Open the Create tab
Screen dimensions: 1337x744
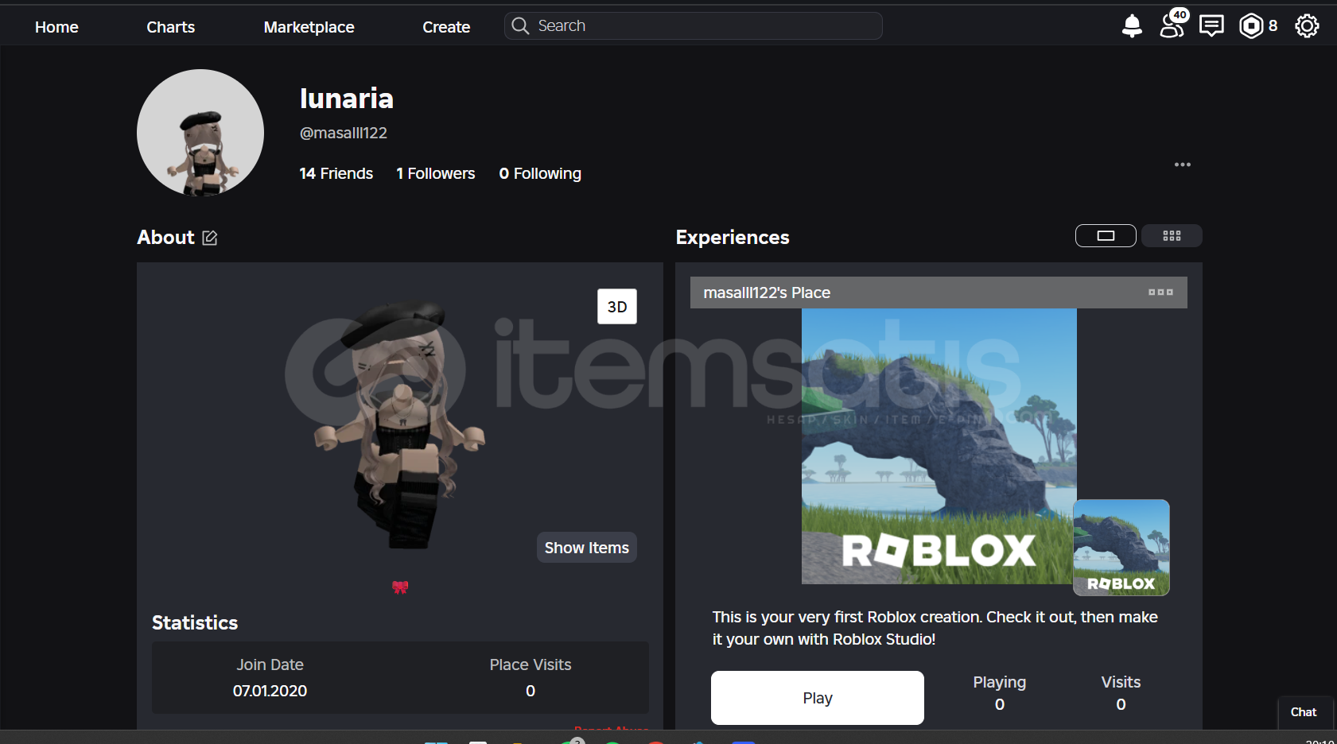tap(446, 27)
